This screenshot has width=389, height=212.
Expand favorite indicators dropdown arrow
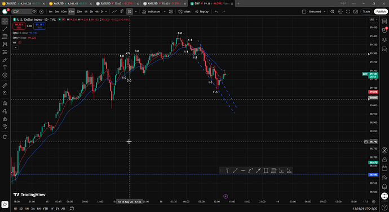pos(165,12)
